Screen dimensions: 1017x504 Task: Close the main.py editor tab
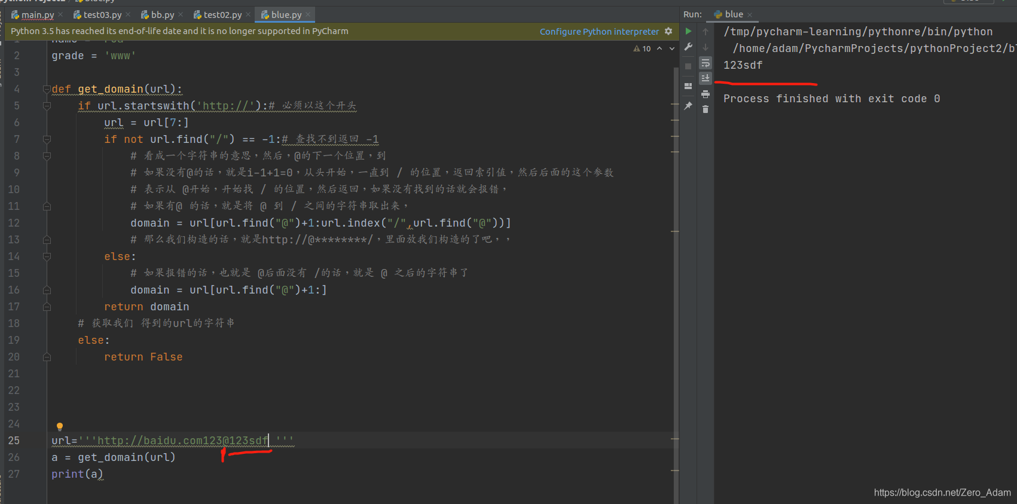pos(60,14)
